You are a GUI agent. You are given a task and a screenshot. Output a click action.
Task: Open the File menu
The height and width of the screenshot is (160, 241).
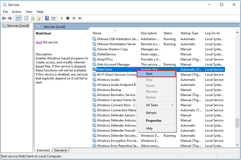coord(5,12)
